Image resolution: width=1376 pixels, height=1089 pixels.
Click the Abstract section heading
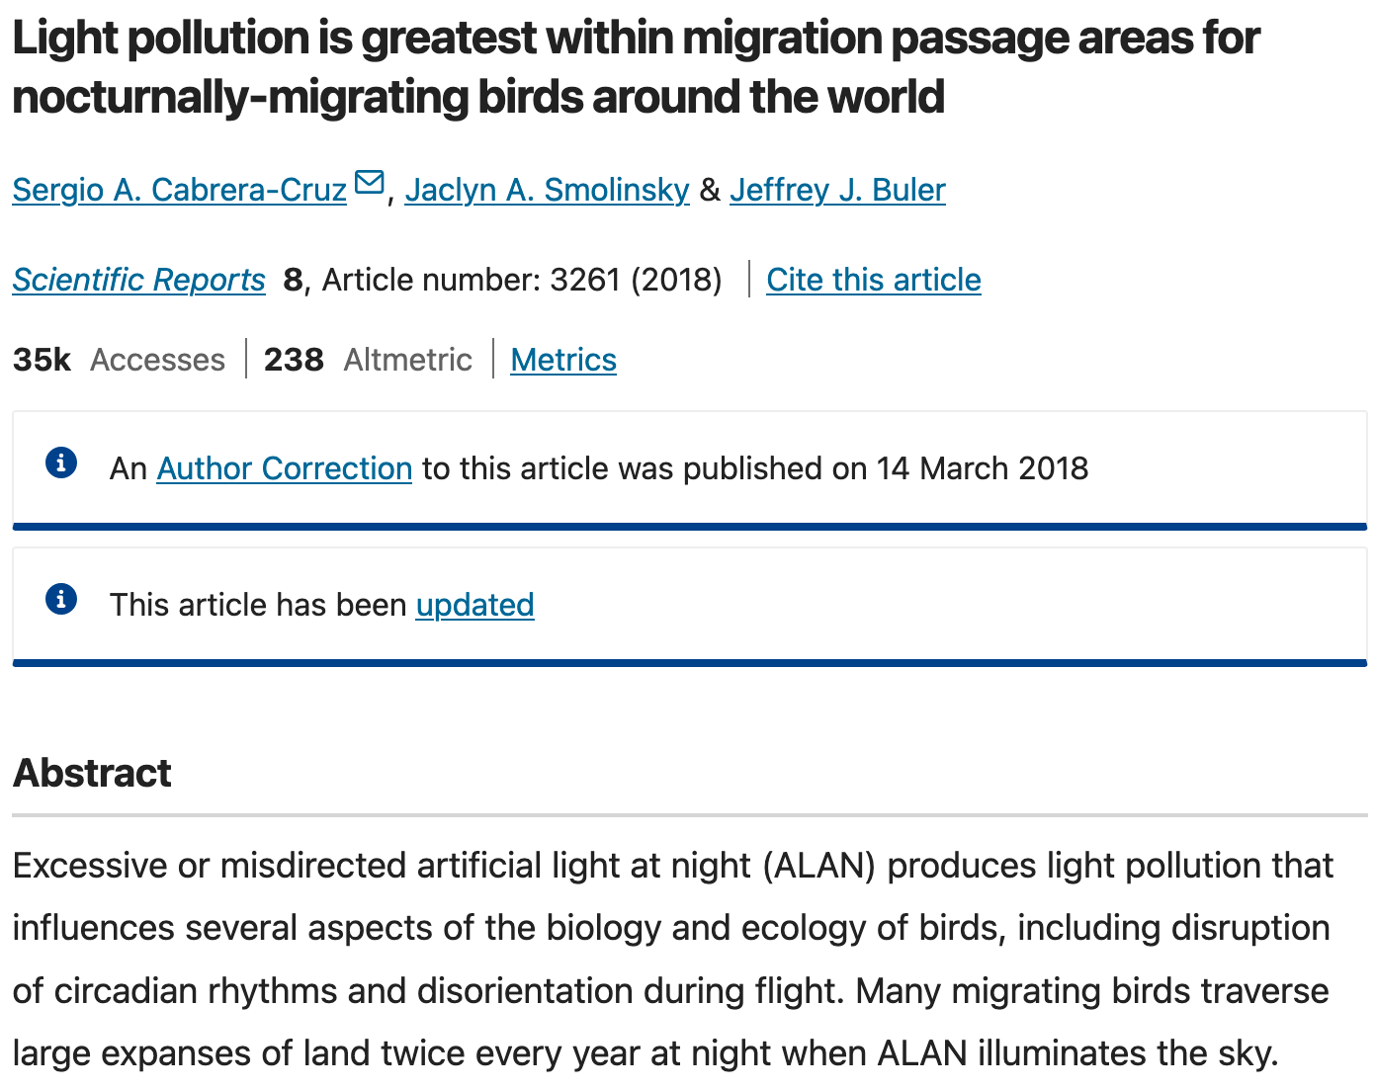[x=92, y=773]
